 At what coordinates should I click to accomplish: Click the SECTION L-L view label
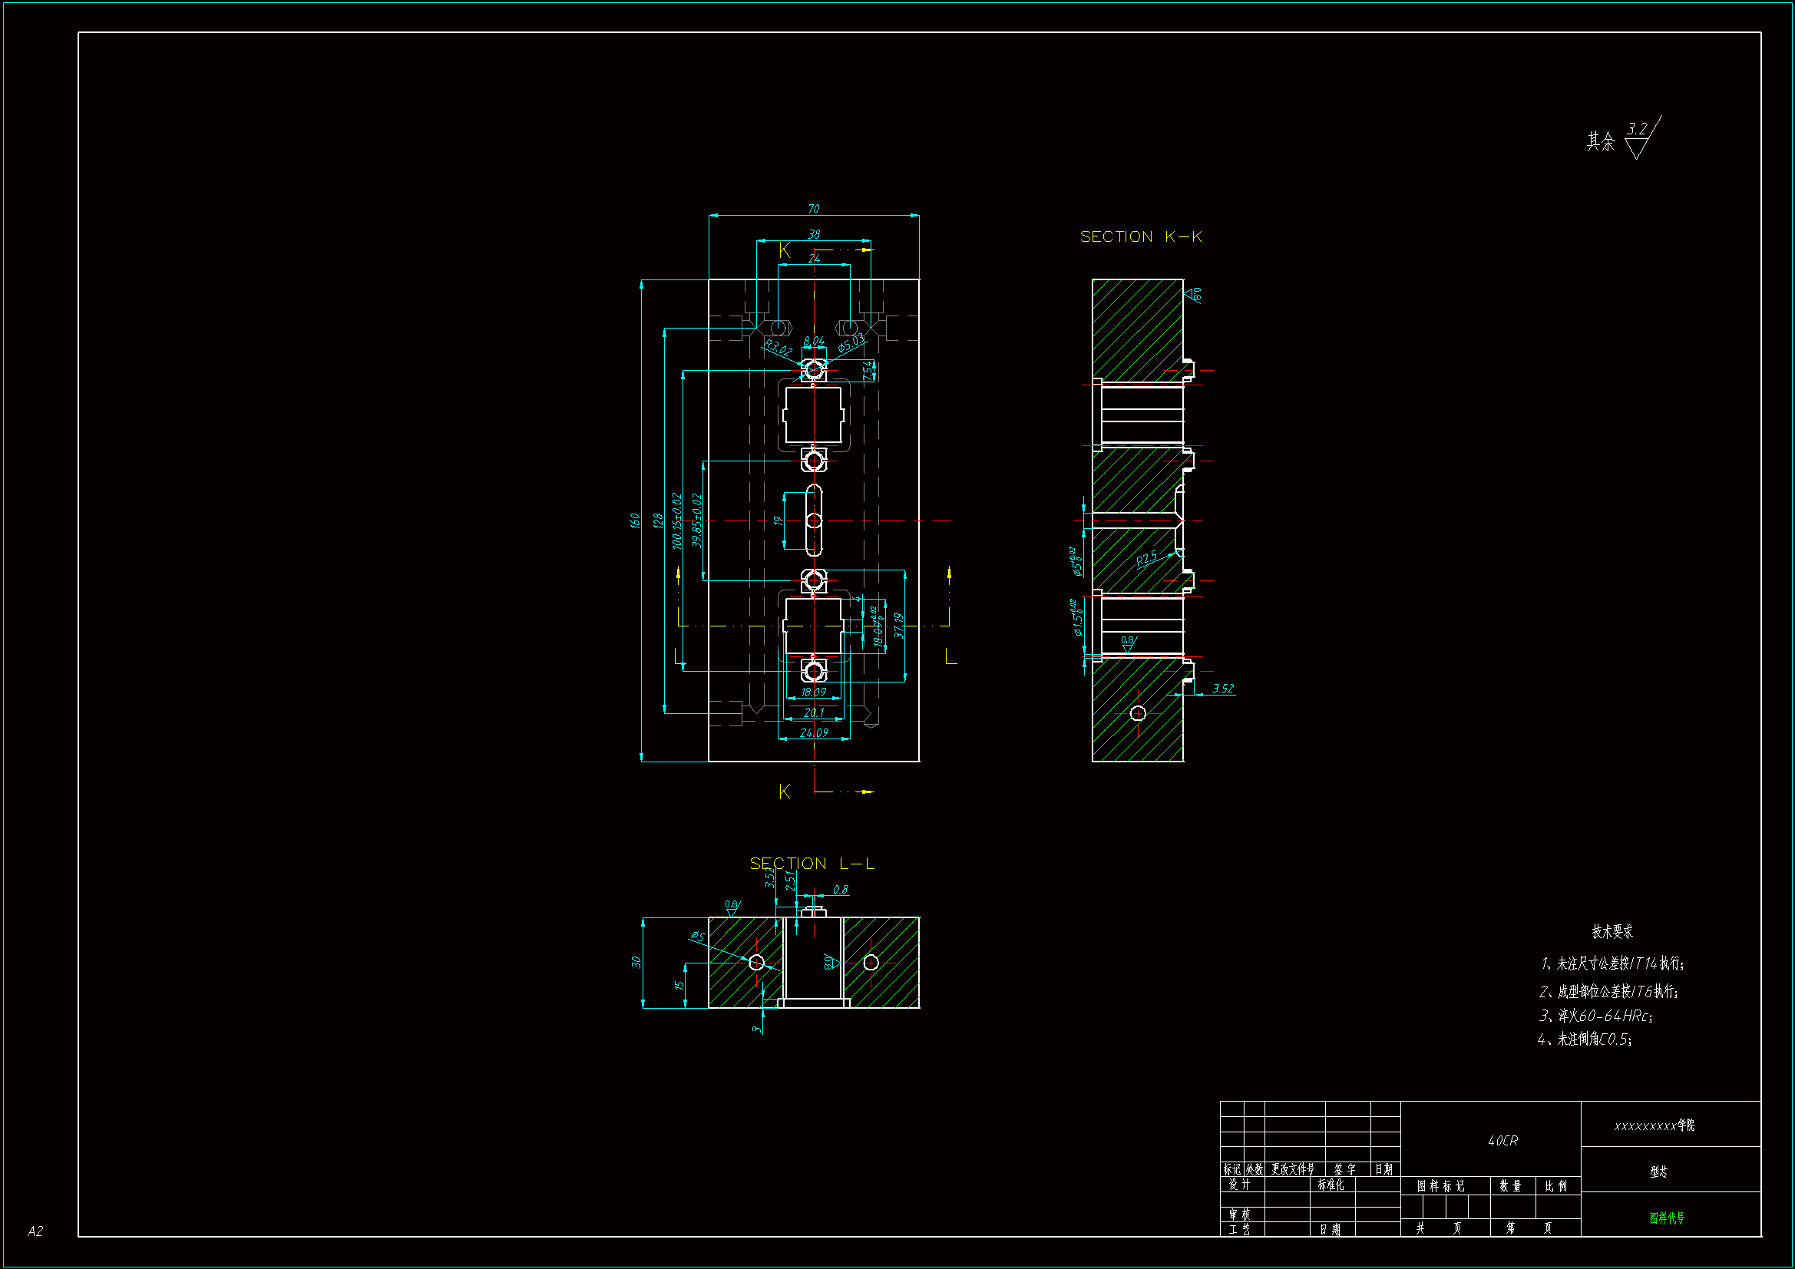[812, 864]
